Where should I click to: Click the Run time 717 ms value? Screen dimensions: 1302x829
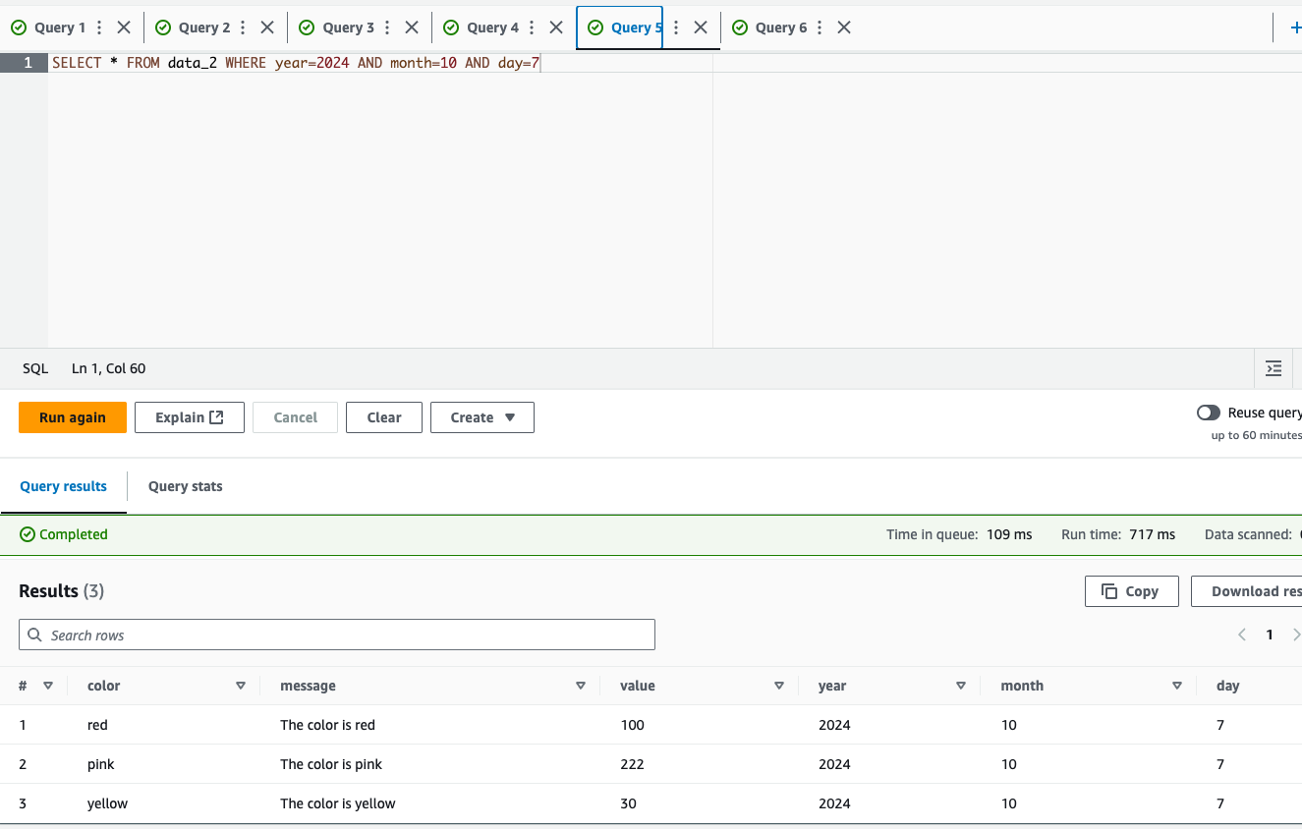1153,534
